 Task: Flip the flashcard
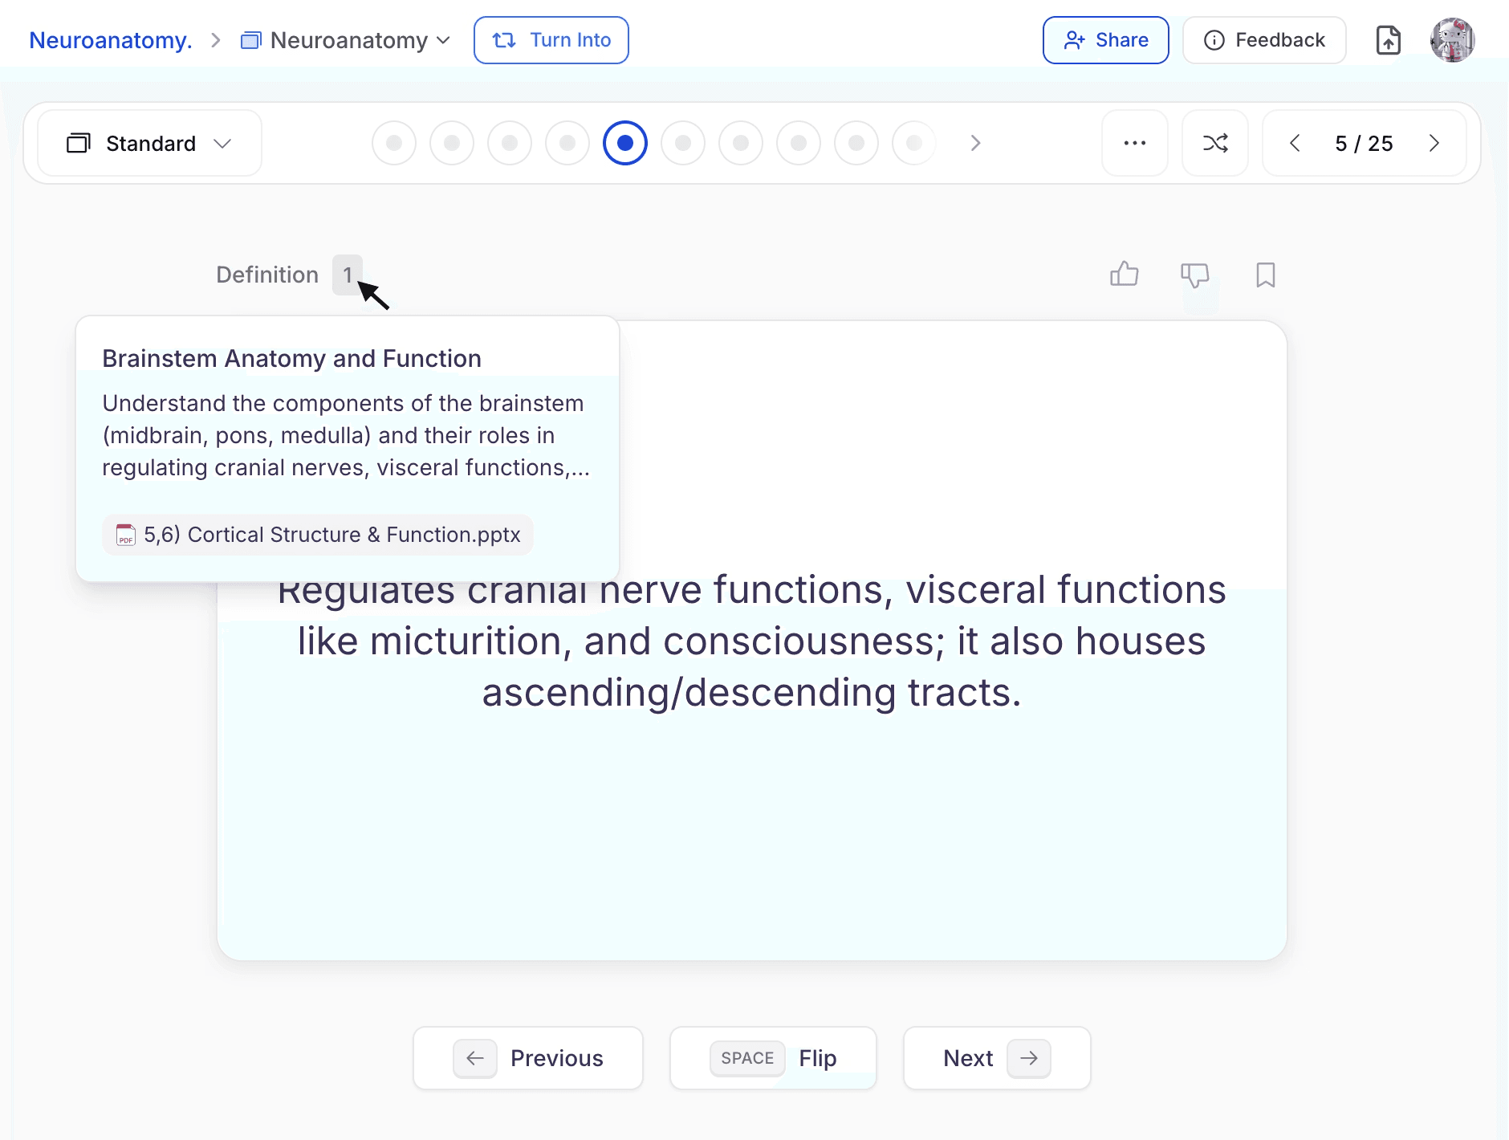773,1058
